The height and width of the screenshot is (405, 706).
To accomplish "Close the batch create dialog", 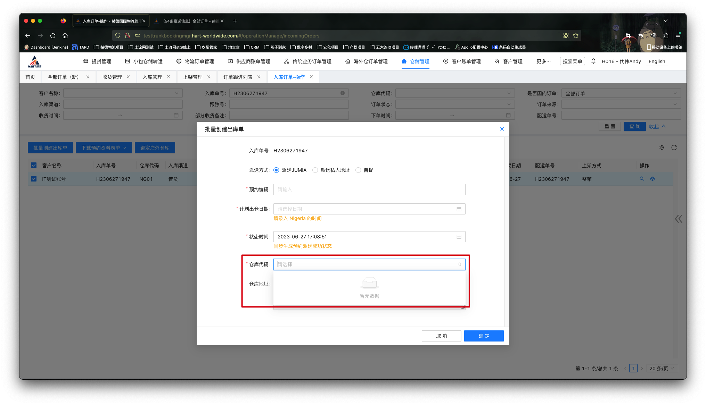I will coord(502,129).
